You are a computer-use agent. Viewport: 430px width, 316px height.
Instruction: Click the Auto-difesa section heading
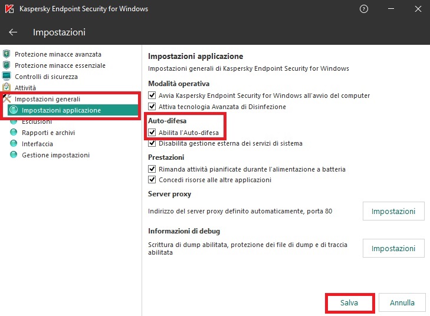click(x=168, y=121)
